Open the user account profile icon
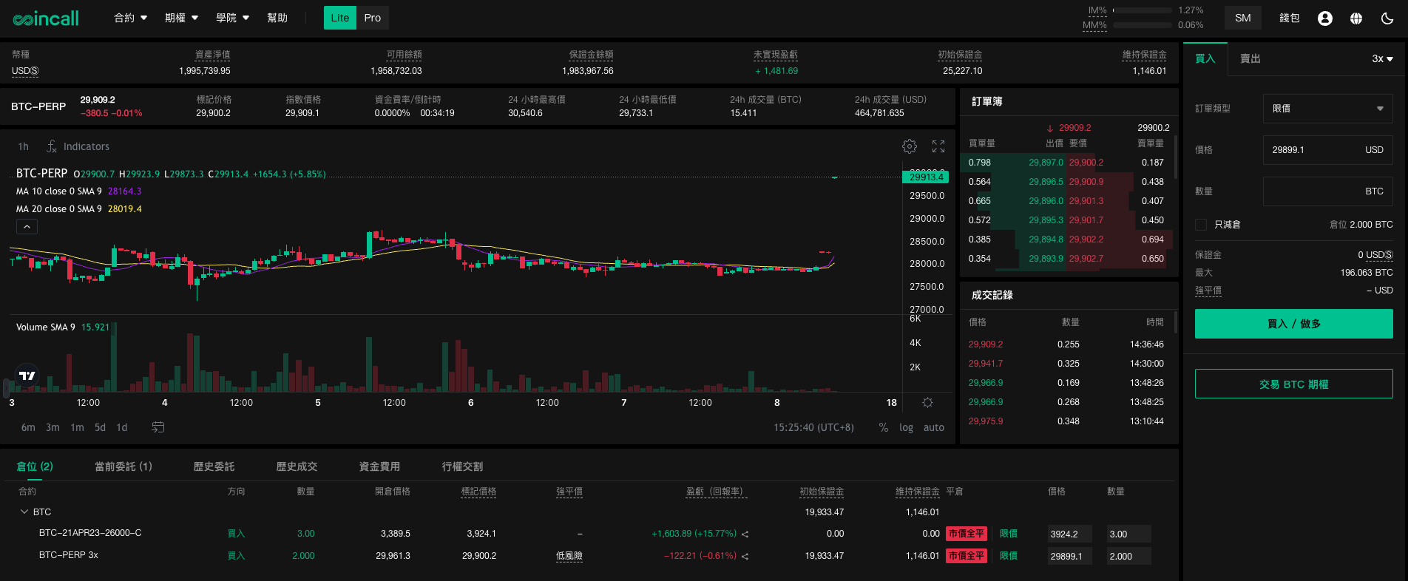The width and height of the screenshot is (1408, 581). click(1325, 18)
